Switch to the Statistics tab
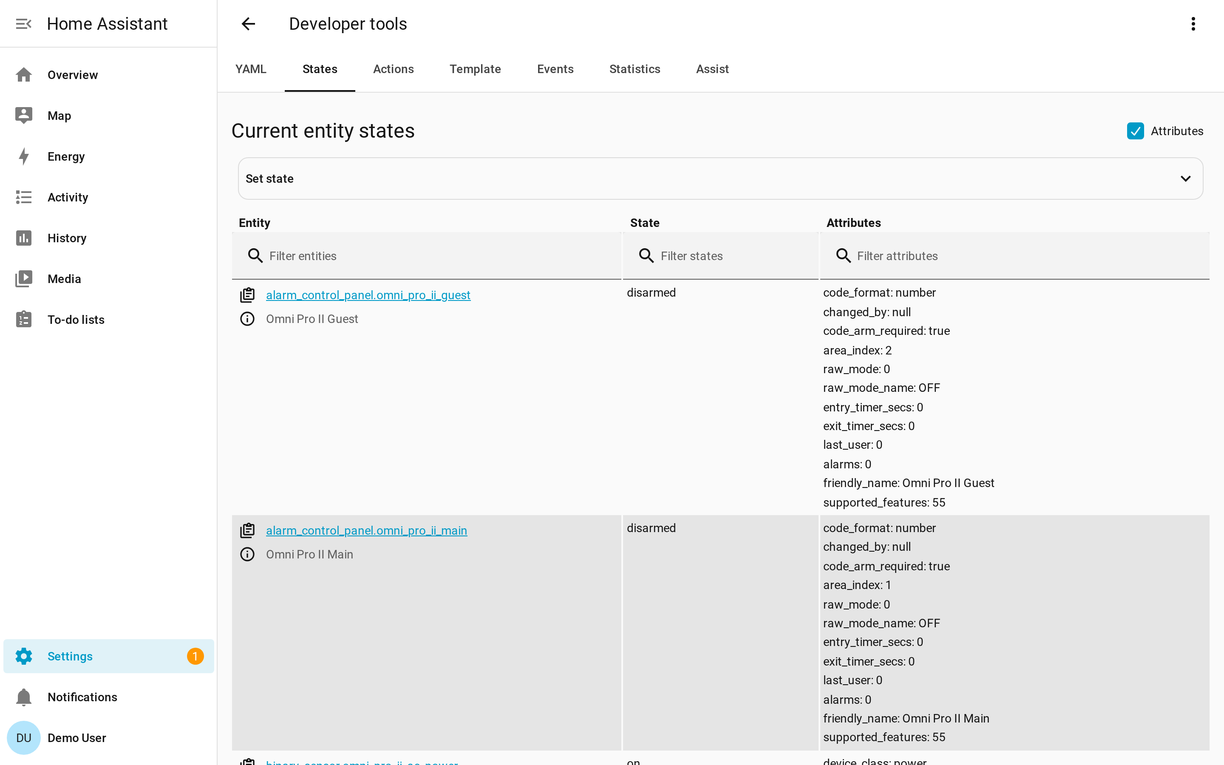The width and height of the screenshot is (1224, 765). pyautogui.click(x=634, y=69)
